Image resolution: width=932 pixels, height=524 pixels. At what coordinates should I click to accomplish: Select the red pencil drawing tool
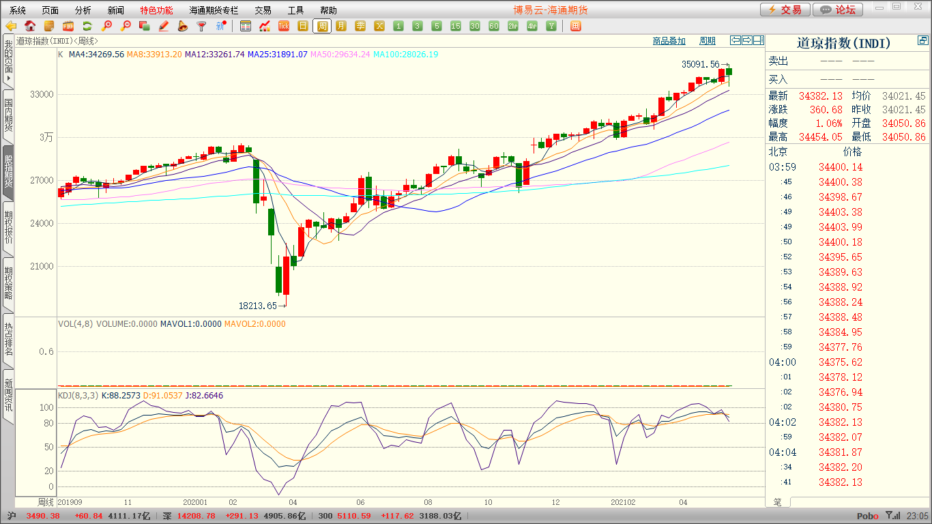(x=163, y=26)
